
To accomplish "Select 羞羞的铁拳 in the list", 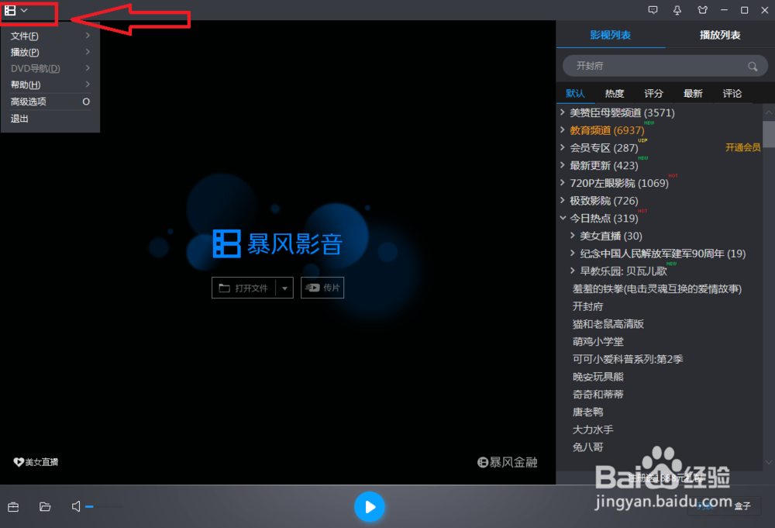I will 657,288.
